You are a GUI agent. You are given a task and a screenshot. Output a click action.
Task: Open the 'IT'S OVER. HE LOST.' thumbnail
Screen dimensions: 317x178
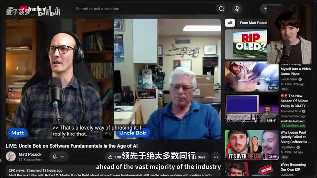click(252, 145)
